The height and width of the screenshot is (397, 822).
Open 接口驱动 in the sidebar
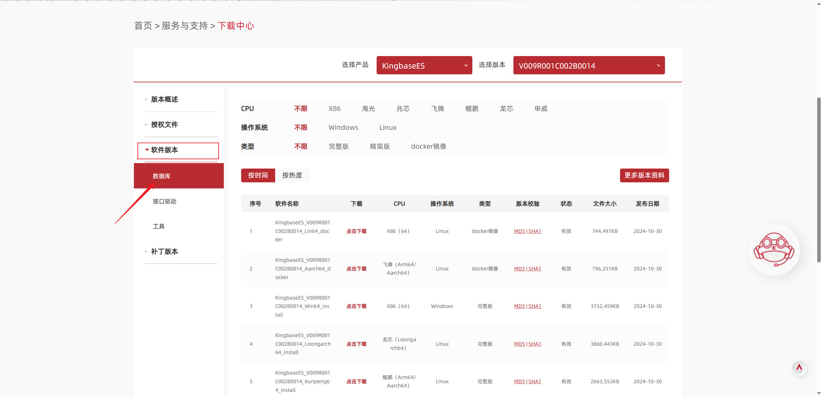pos(164,201)
